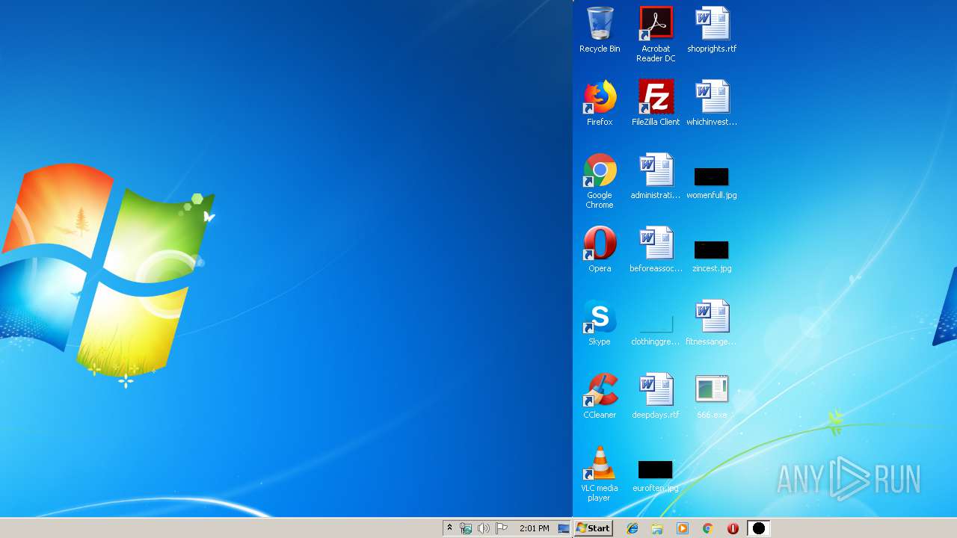The height and width of the screenshot is (538, 957).
Task: Select the CCleaner desktop shortcut
Action: pos(600,396)
